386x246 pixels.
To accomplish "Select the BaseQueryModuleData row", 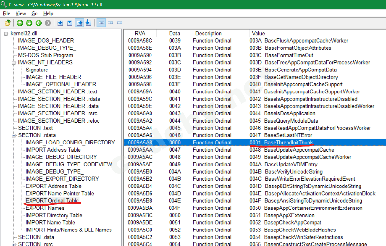I will click(255, 121).
